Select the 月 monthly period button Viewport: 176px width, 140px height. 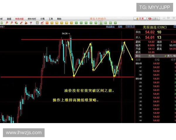[x=62, y=23]
